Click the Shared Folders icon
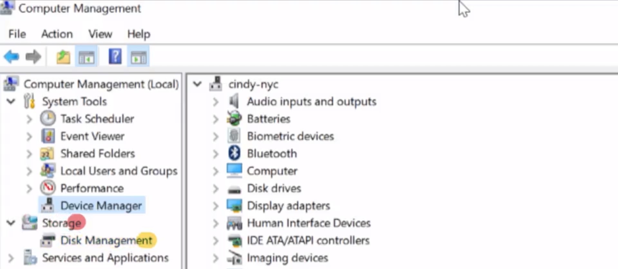This screenshot has height=269, width=618. (x=47, y=154)
